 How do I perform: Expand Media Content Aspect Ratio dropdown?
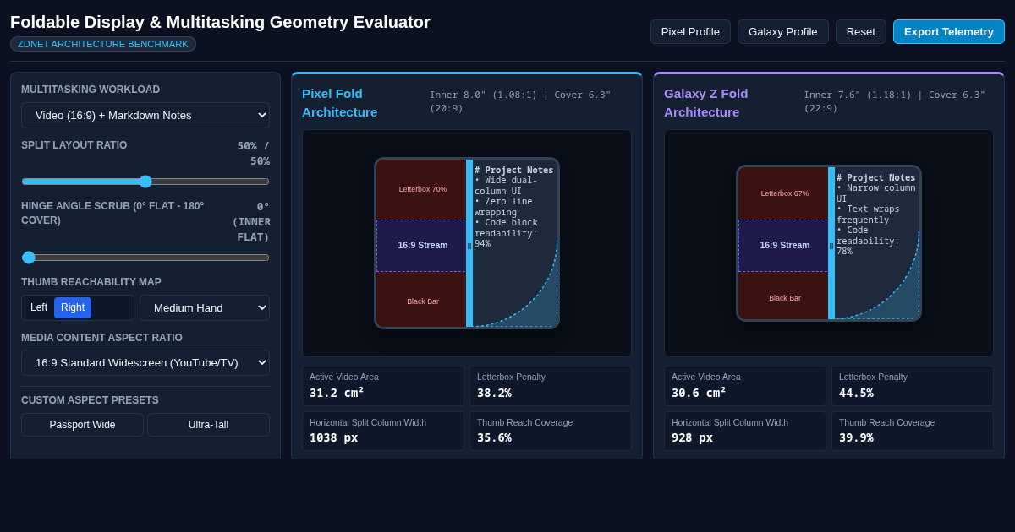pos(145,363)
